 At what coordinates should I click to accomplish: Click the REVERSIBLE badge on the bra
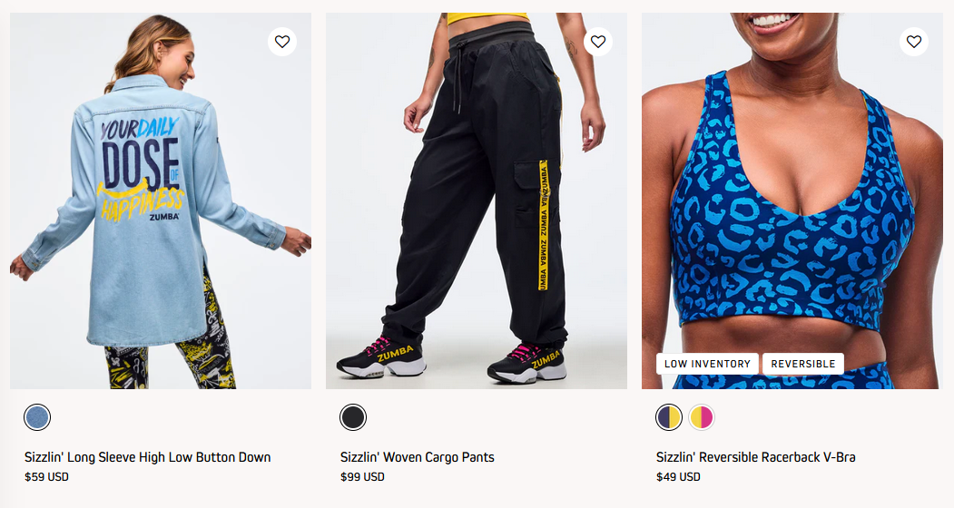(803, 364)
